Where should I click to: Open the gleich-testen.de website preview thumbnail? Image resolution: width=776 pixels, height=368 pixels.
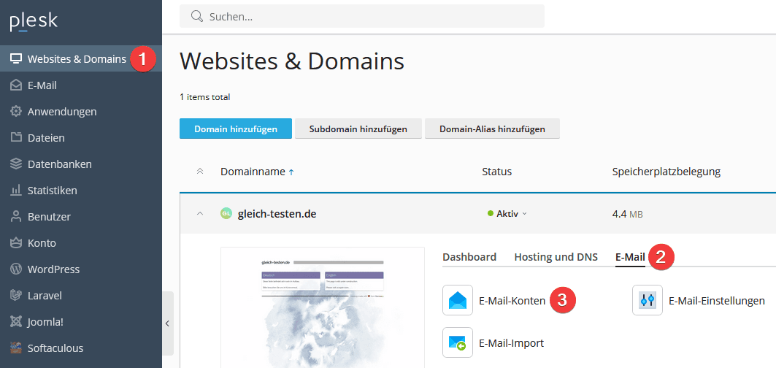coord(323,307)
